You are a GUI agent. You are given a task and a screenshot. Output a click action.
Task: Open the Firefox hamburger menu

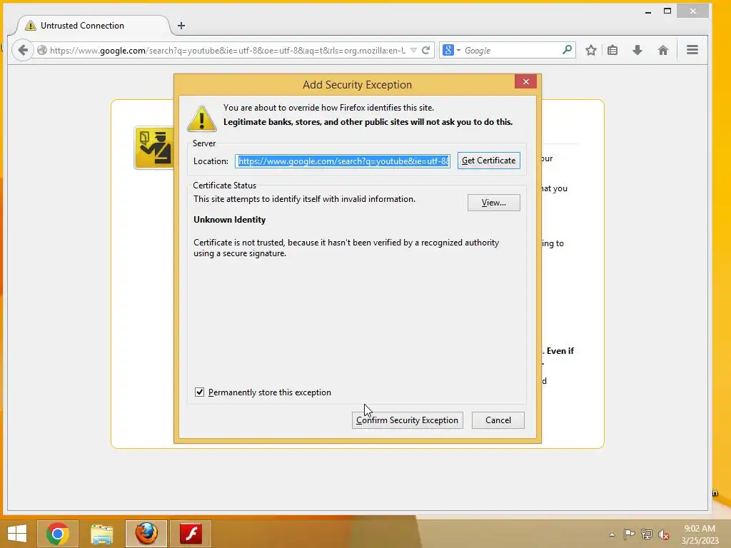[x=692, y=50]
